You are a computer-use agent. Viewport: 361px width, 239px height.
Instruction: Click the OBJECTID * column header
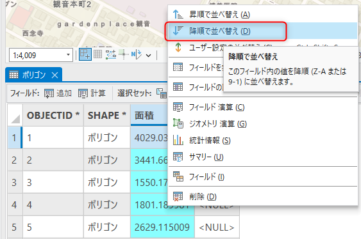point(53,115)
